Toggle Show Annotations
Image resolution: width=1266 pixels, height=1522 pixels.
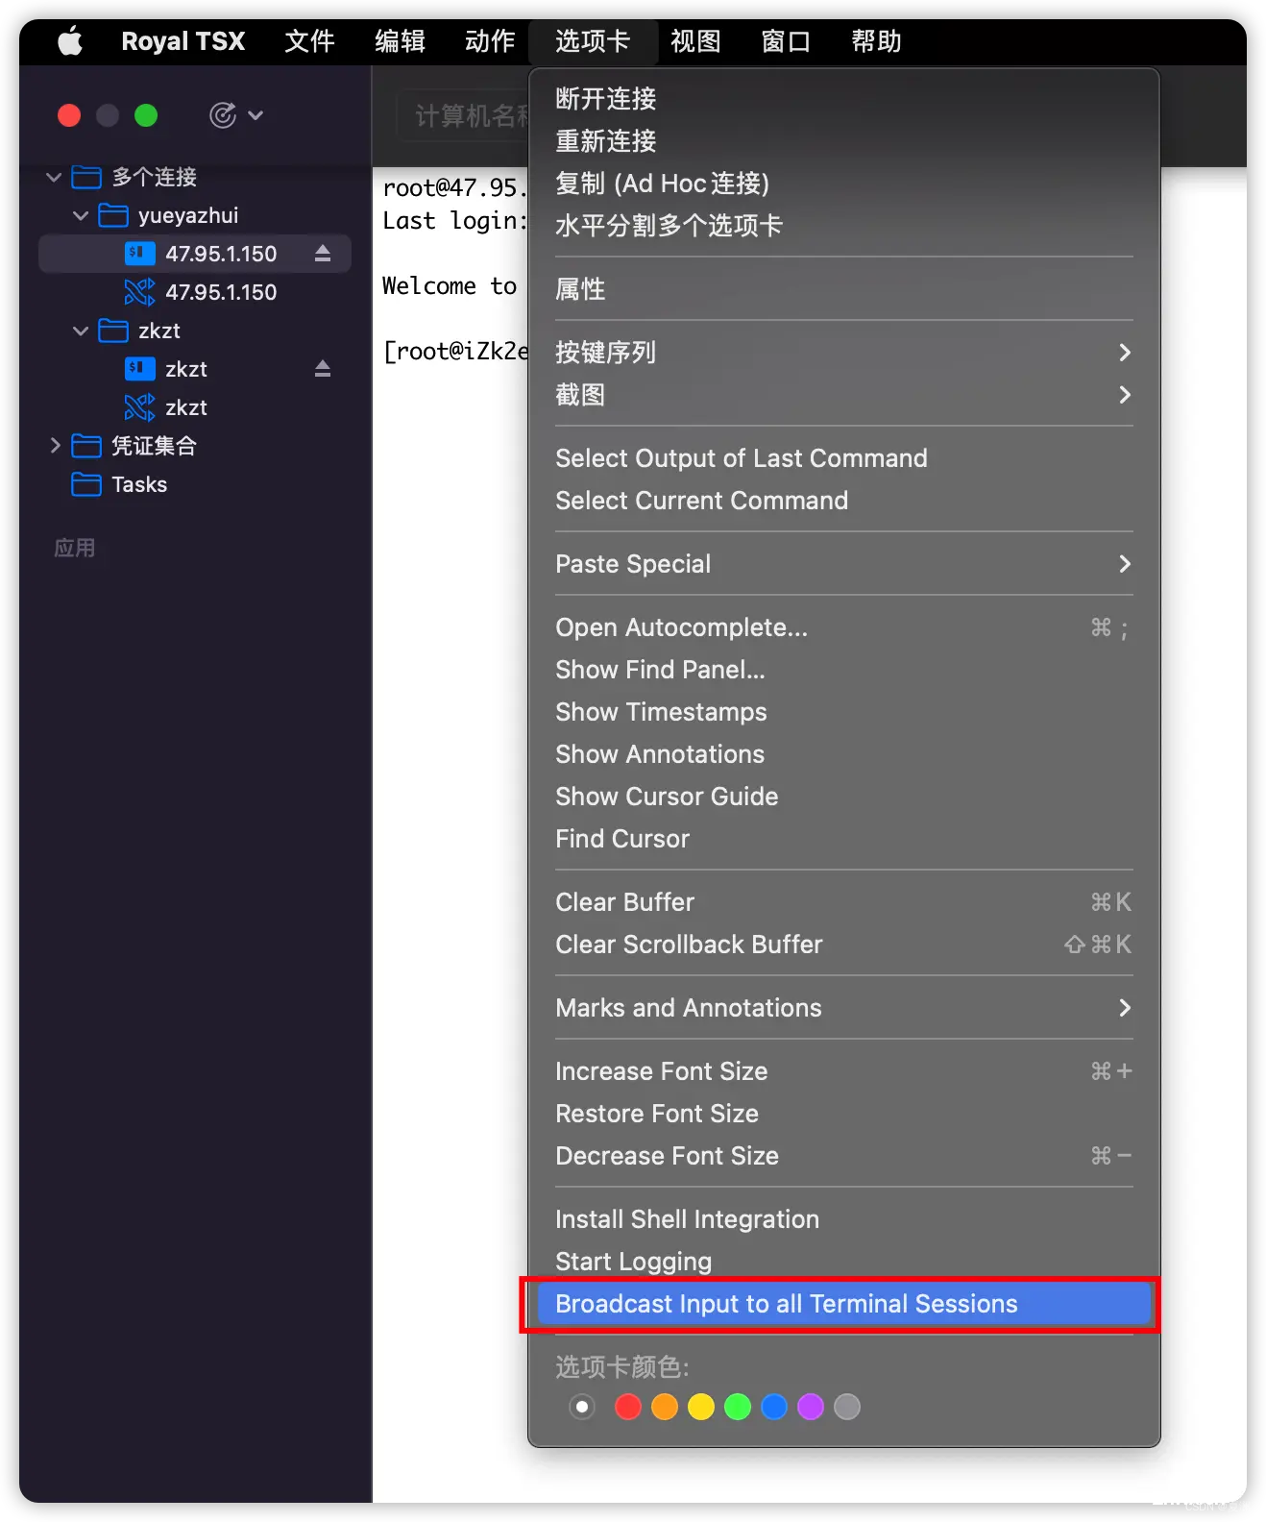843,754
